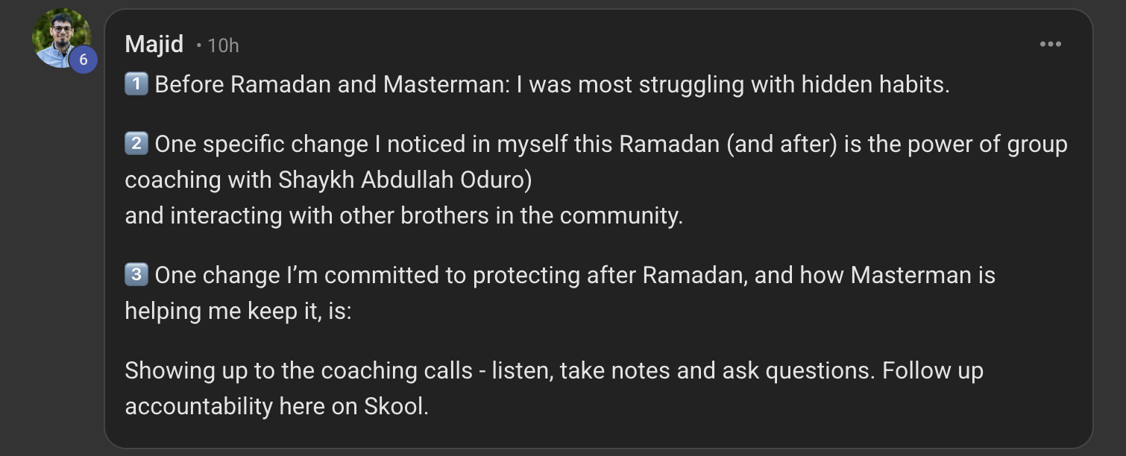
Task: Click the text 'struggling with hidden habits'
Action: pos(793,84)
